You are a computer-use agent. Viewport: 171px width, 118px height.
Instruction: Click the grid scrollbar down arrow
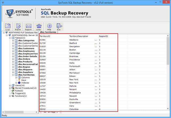point(168,108)
